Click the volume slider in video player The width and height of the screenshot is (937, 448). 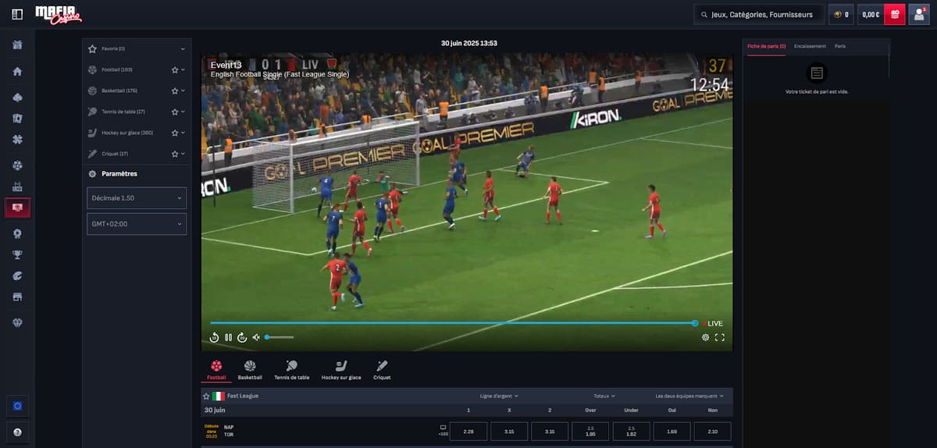click(x=280, y=337)
